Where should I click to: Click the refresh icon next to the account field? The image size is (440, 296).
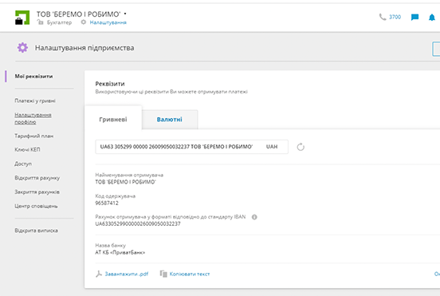click(301, 147)
